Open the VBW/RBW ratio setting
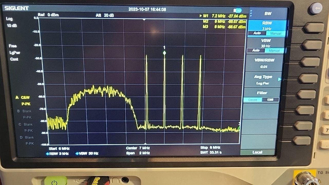329x185 pixels. pos(264,63)
